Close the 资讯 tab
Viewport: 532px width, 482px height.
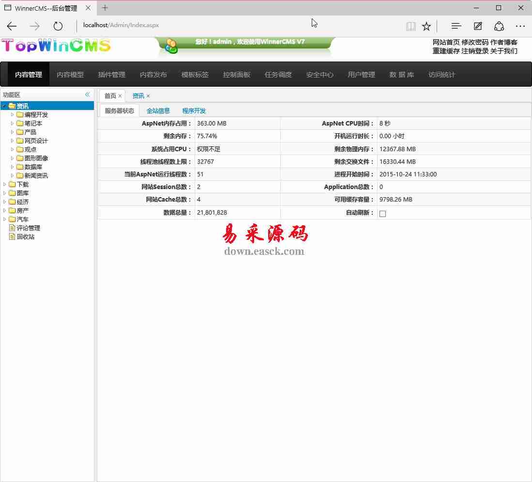tap(148, 96)
